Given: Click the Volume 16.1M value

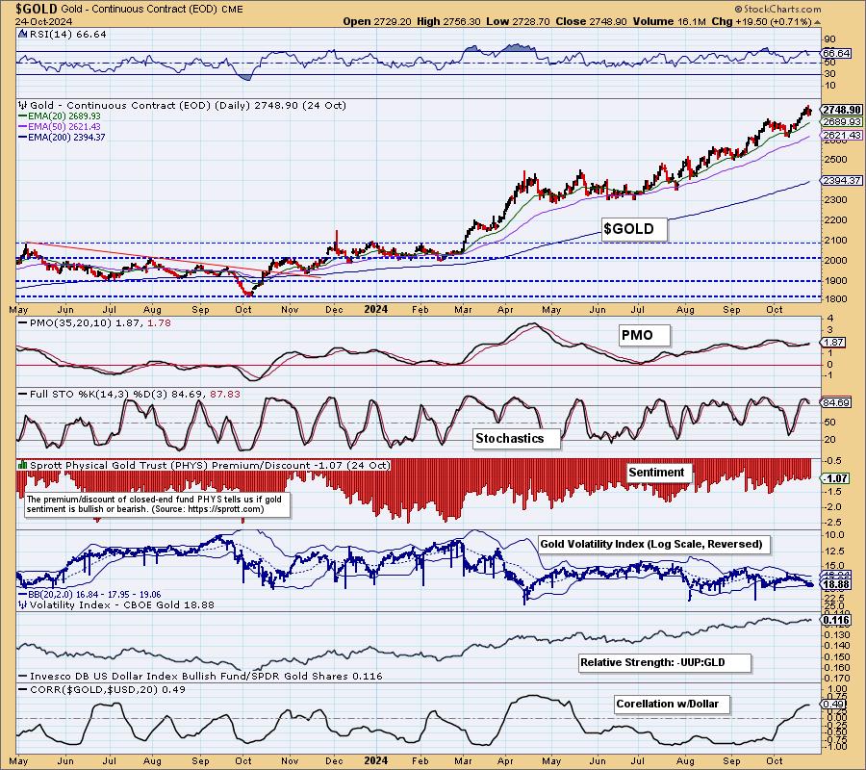Looking at the screenshot, I should [x=670, y=21].
